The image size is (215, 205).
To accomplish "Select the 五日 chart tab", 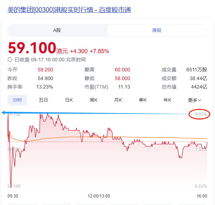I will coord(43,100).
